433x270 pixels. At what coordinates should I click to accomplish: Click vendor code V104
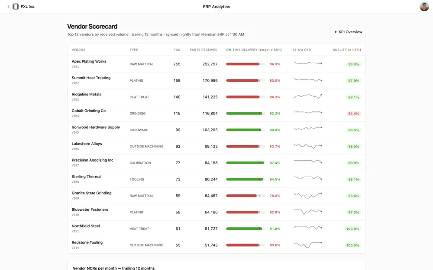[75, 116]
